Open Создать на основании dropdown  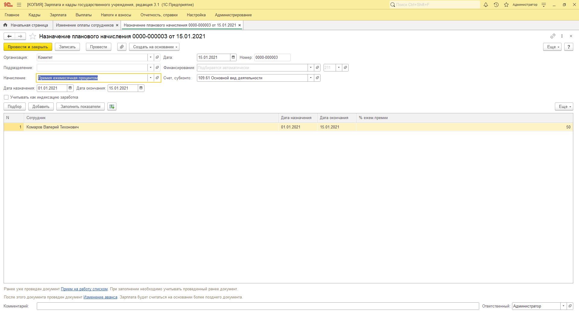154,47
